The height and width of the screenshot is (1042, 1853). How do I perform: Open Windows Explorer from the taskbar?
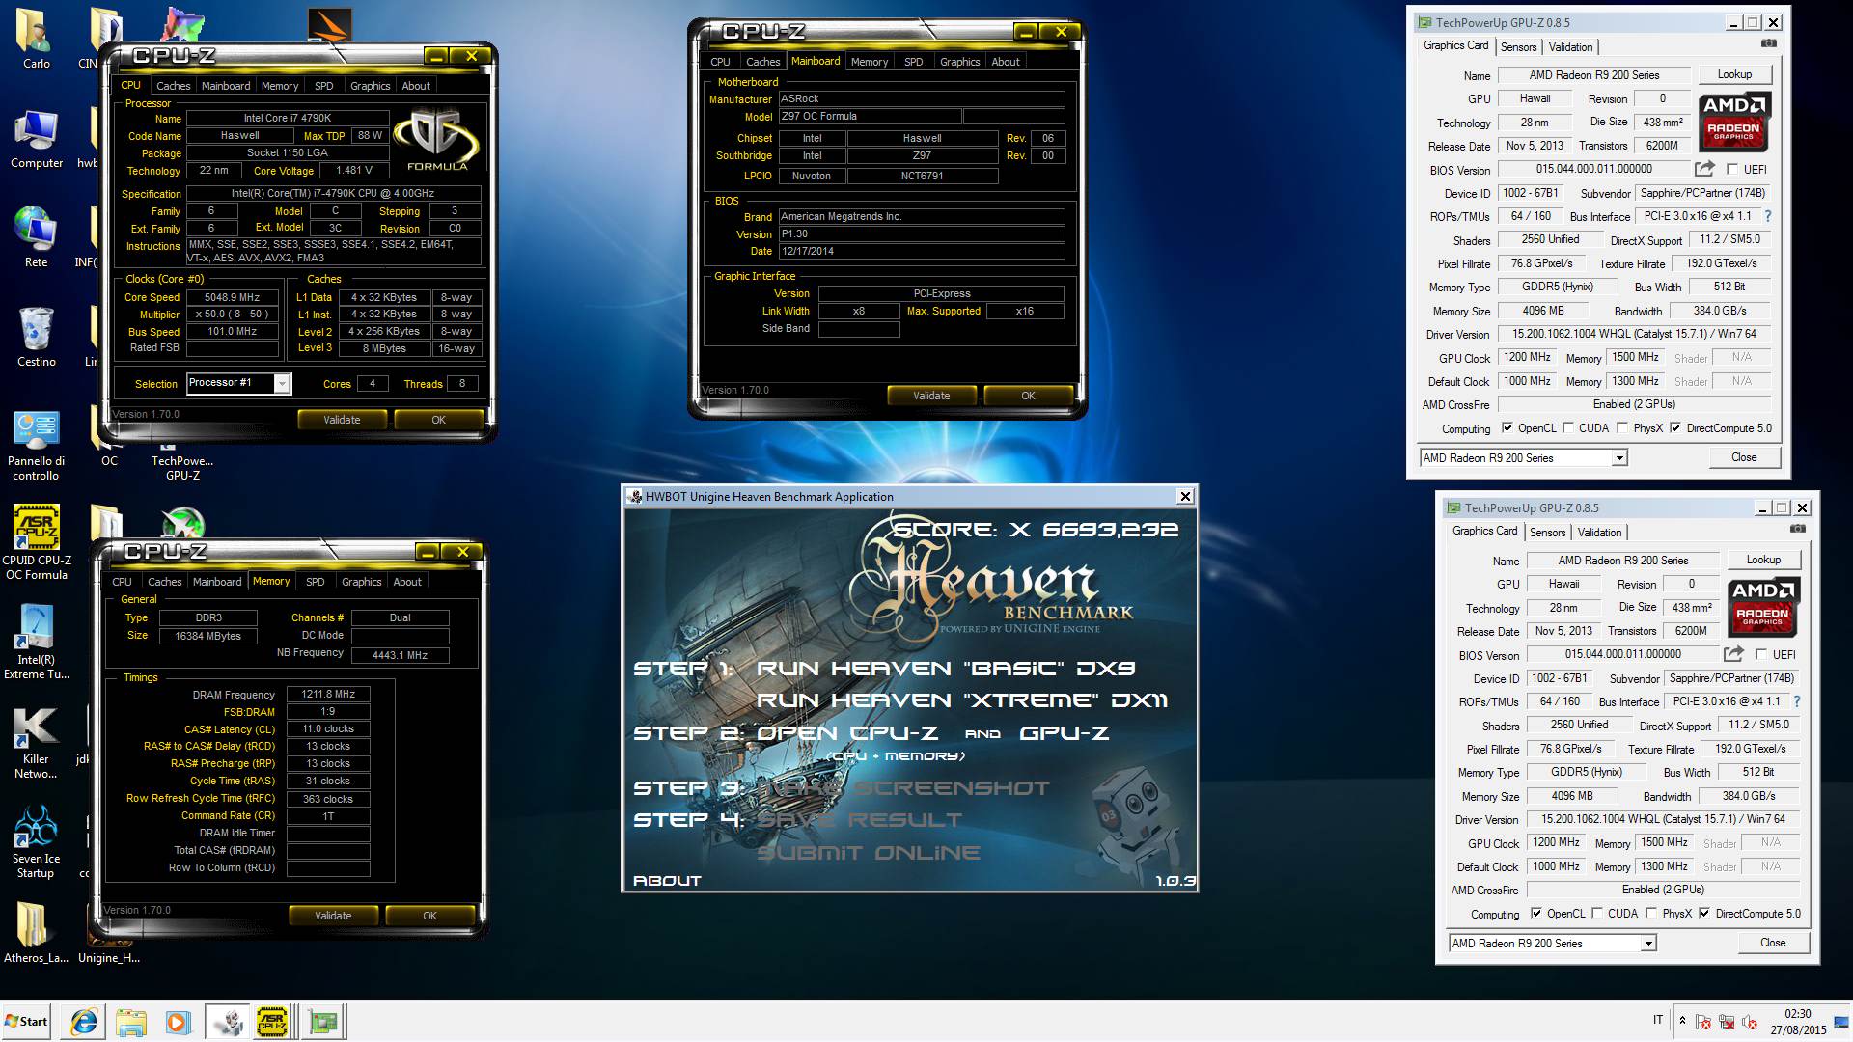tap(130, 1022)
